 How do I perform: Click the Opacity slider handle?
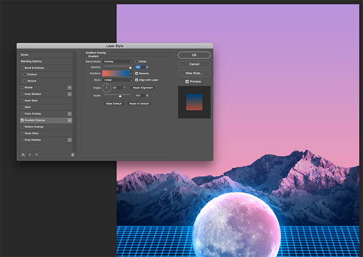[x=130, y=68]
